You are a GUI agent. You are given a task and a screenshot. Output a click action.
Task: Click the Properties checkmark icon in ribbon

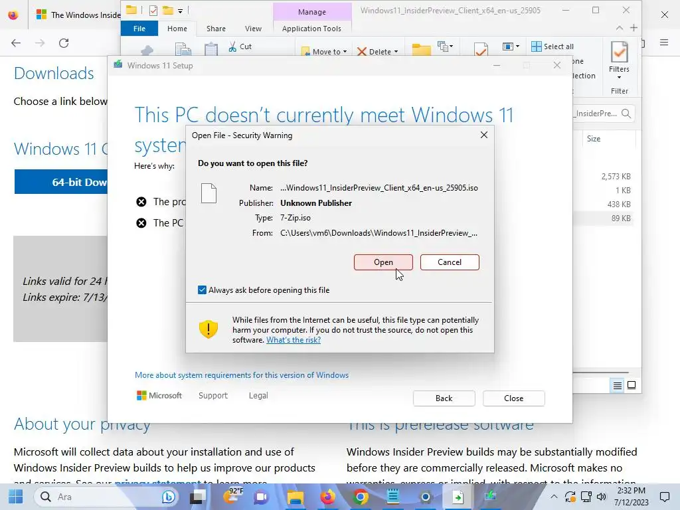pyautogui.click(x=481, y=49)
